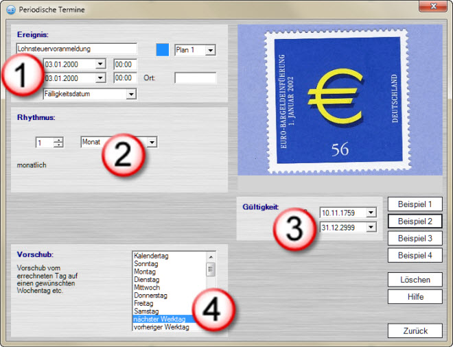Click the Beispiel 3 button
453x347 pixels.
[x=415, y=239]
